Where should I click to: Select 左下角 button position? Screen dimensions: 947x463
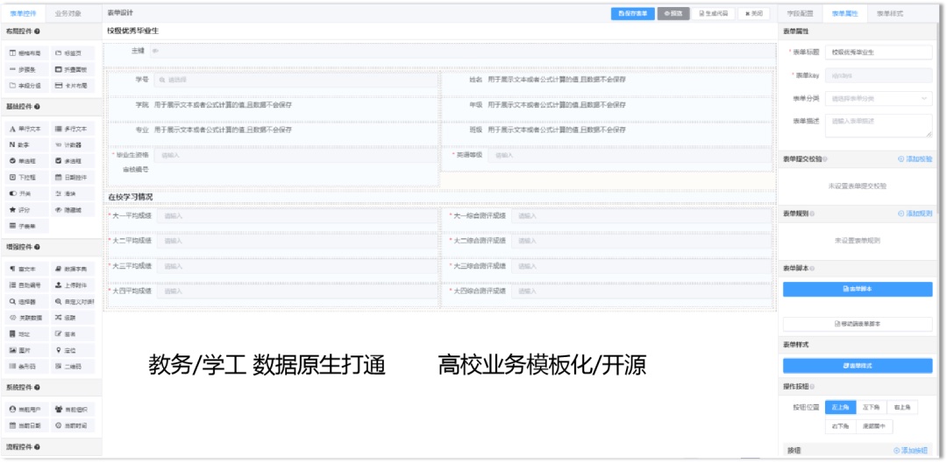(x=871, y=407)
